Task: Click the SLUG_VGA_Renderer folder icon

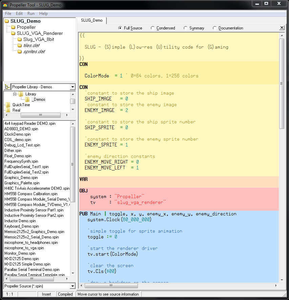Action: (x=13, y=33)
